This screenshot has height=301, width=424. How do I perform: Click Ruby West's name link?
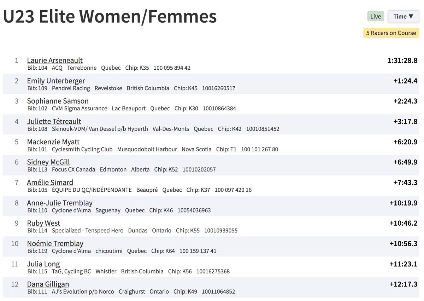pyautogui.click(x=43, y=223)
